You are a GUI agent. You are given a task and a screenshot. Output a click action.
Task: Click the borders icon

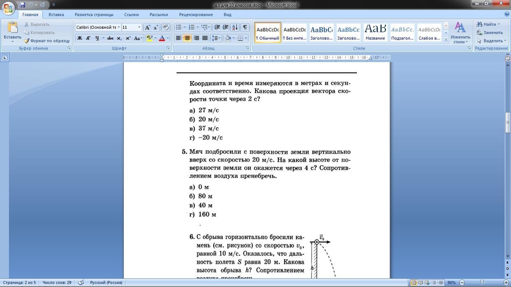(x=240, y=38)
